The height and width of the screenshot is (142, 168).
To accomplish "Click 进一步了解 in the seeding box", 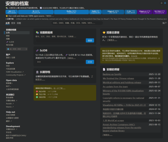I will tap(59, 88).
